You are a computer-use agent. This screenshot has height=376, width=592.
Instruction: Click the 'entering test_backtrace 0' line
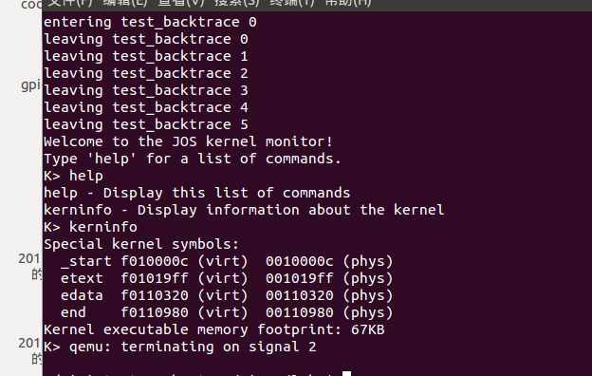[150, 22]
